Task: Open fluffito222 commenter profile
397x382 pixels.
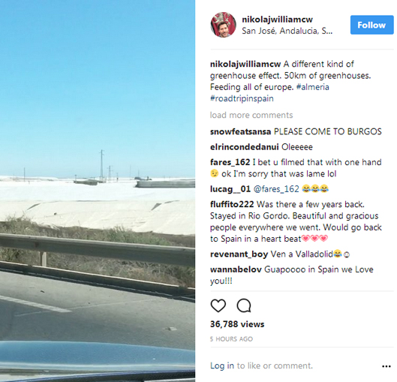Action: point(232,204)
